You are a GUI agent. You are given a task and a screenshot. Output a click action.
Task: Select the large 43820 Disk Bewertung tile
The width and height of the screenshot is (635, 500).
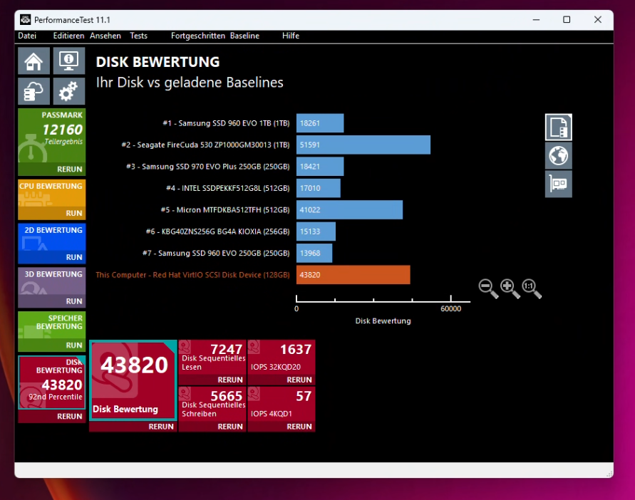(133, 380)
